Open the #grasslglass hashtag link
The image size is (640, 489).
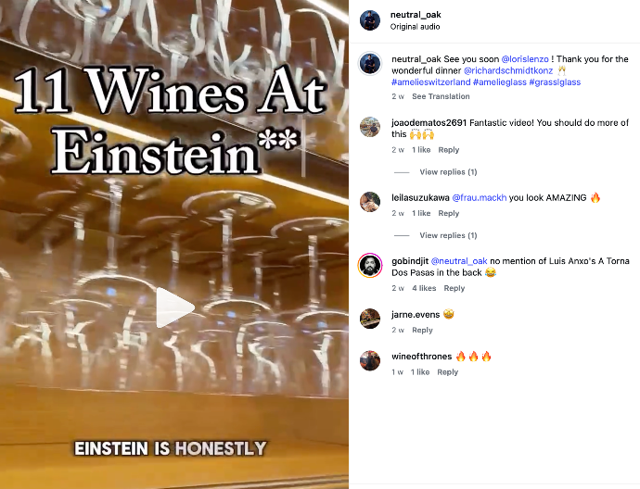point(555,82)
